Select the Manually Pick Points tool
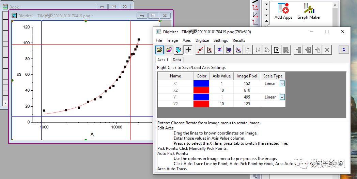The width and height of the screenshot is (357, 179). (200, 50)
